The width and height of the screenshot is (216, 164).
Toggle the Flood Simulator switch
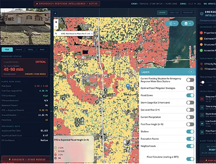point(190,159)
